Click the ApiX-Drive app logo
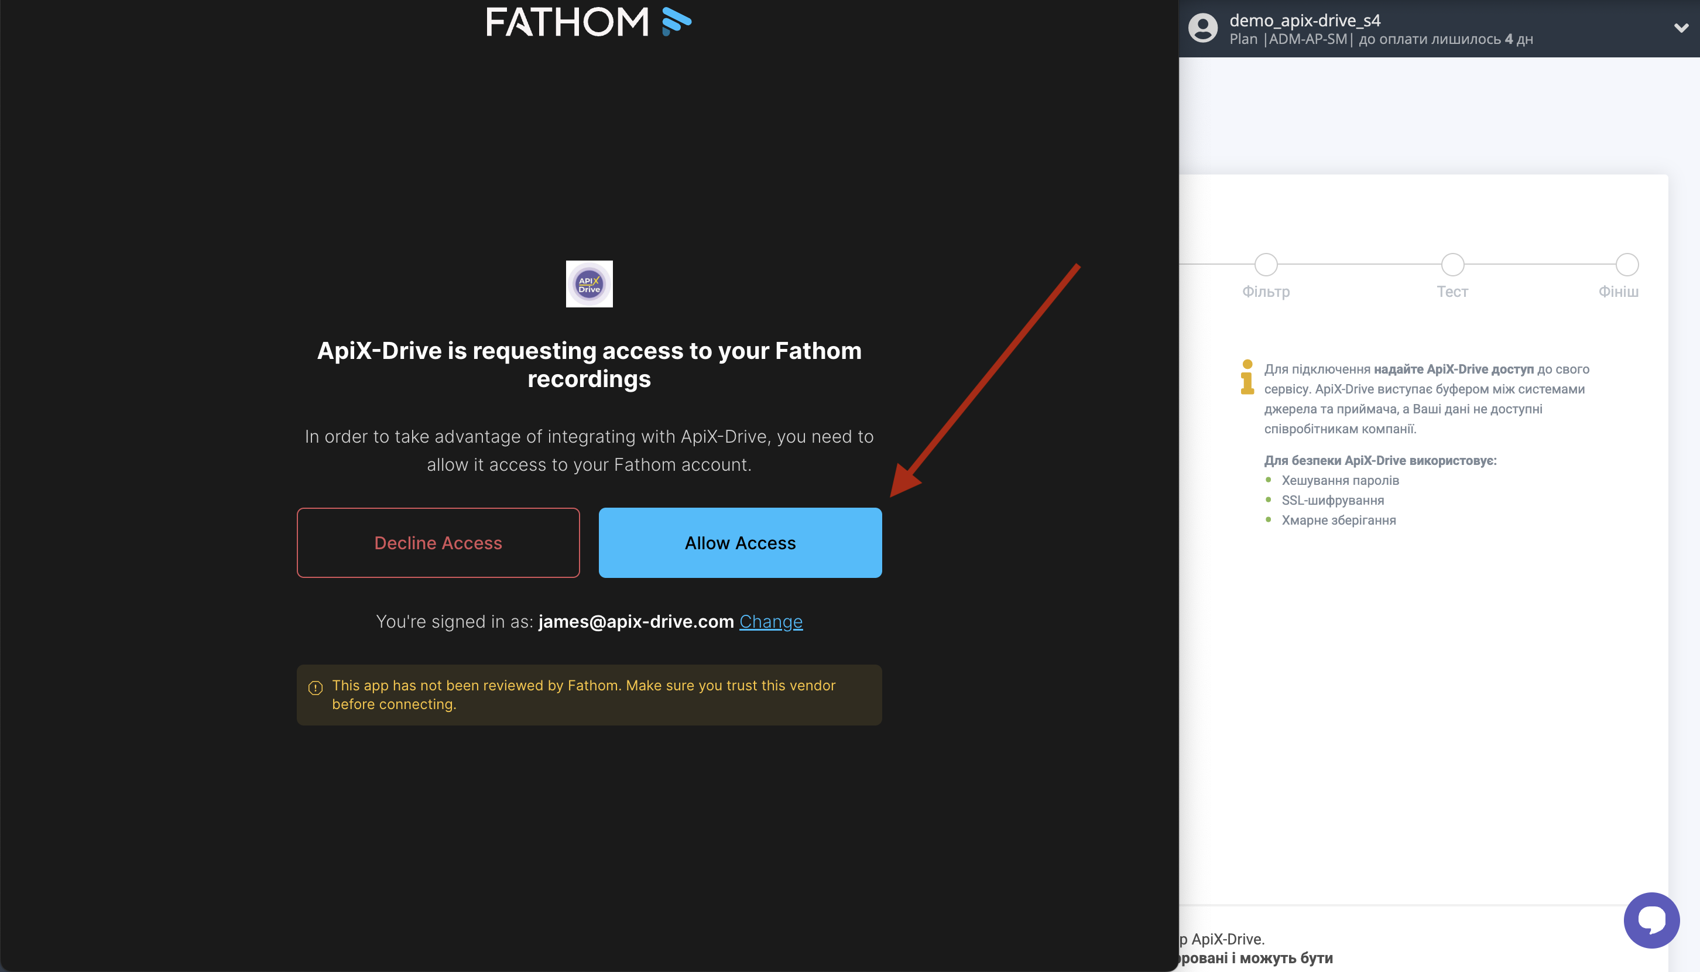This screenshot has width=1700, height=972. (589, 284)
